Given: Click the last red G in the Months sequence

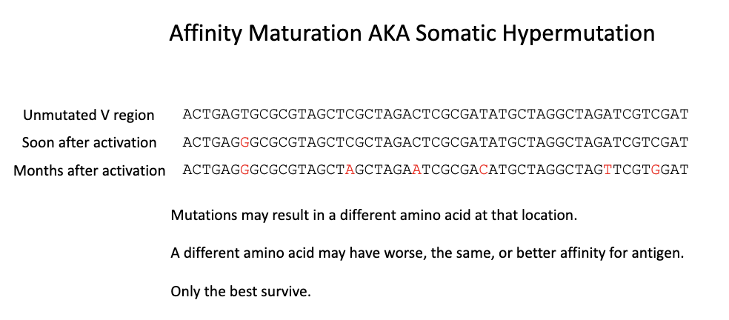Looking at the screenshot, I should pyautogui.click(x=656, y=170).
